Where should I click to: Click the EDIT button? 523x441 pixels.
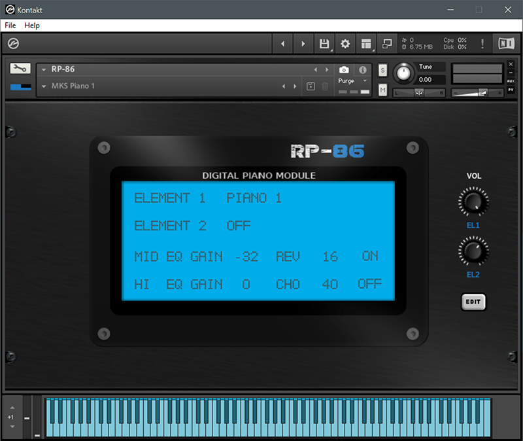[x=473, y=302]
